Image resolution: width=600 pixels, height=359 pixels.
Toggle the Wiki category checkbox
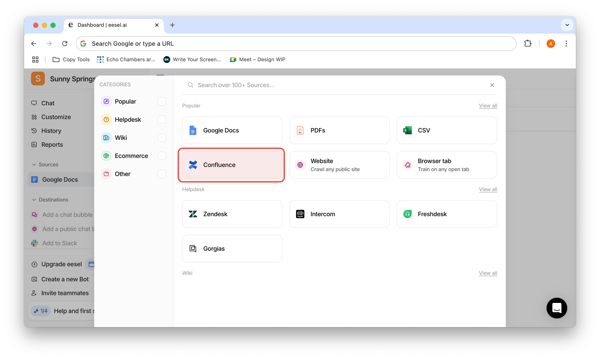click(x=162, y=138)
